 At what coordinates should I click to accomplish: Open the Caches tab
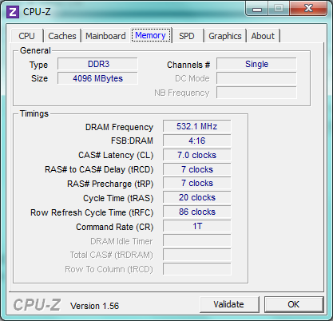tap(62, 36)
